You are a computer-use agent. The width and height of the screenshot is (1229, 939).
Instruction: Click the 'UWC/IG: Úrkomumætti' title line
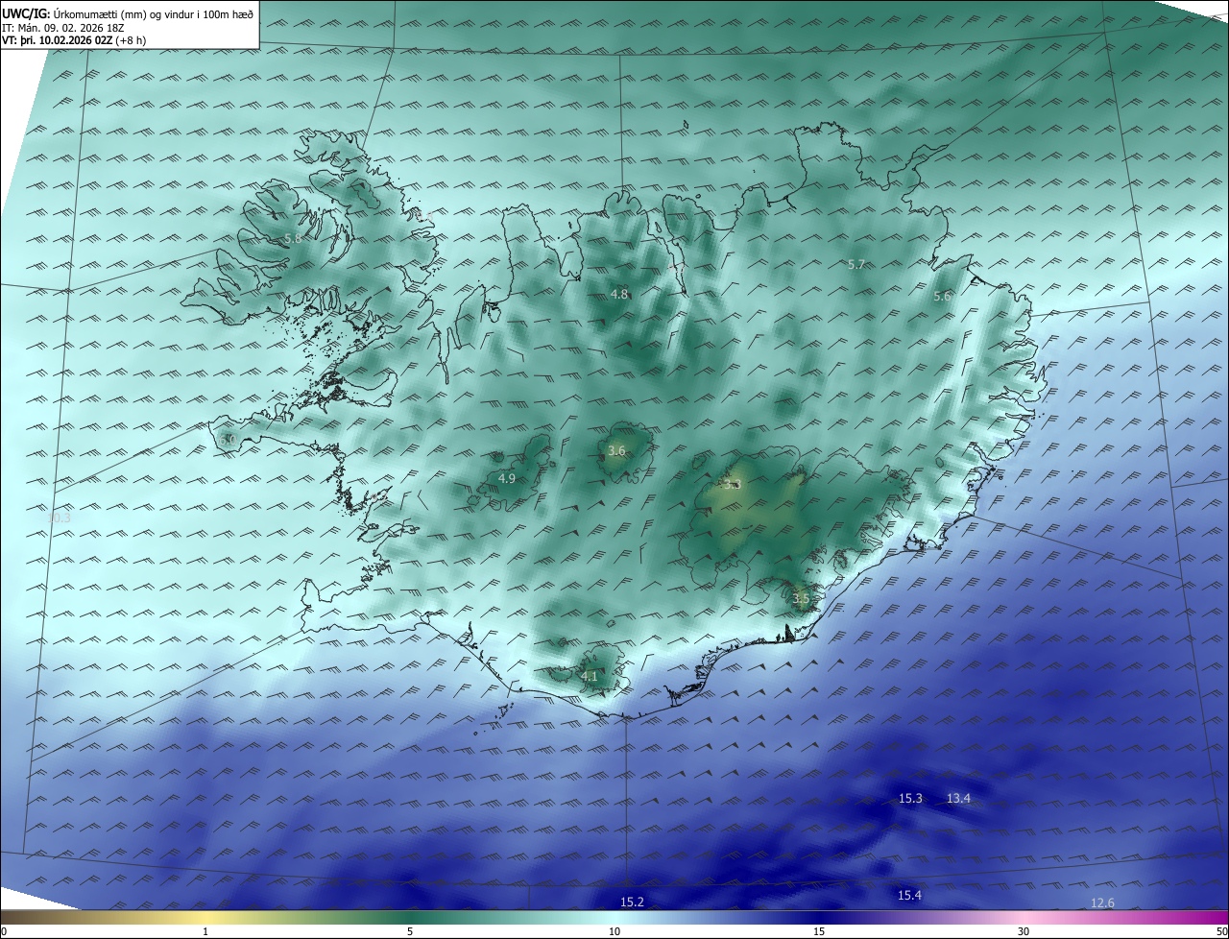128,14
